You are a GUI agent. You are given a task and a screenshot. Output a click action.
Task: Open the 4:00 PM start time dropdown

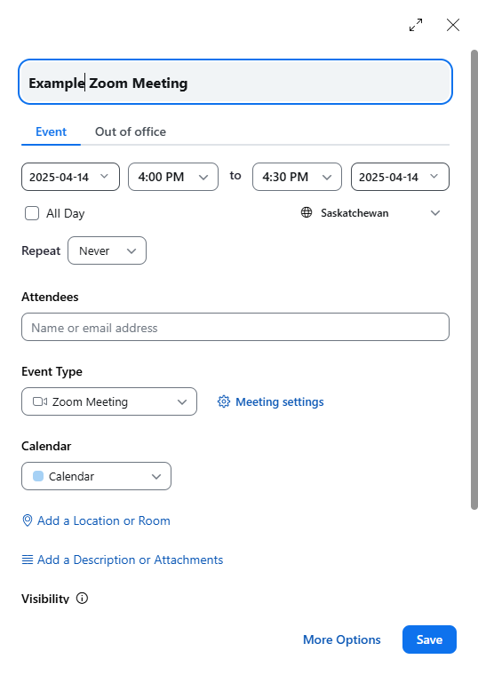tap(173, 177)
